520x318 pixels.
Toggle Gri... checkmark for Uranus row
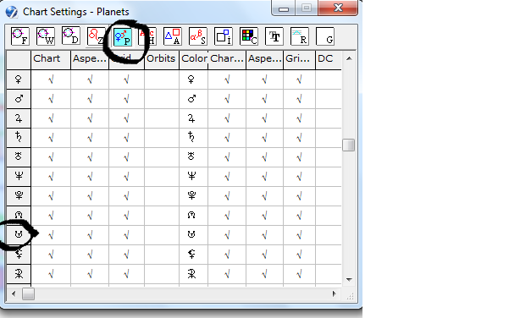299,157
